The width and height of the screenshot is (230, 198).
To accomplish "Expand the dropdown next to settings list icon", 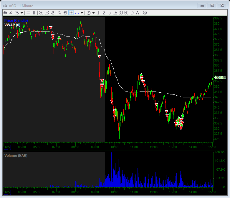I will click(x=21, y=13).
